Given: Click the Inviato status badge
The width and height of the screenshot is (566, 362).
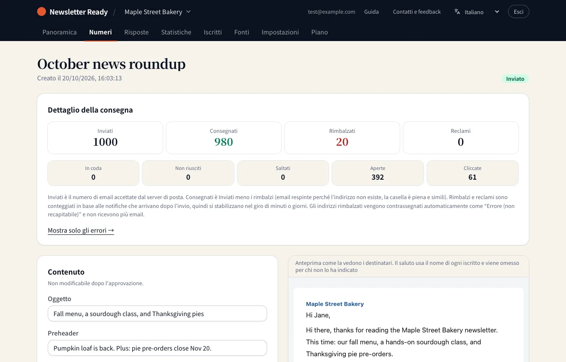Looking at the screenshot, I should (x=515, y=79).
